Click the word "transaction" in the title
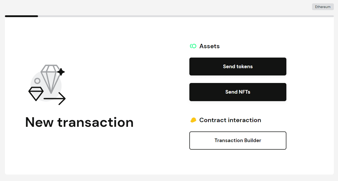The width and height of the screenshot is (338, 181). click(95, 122)
